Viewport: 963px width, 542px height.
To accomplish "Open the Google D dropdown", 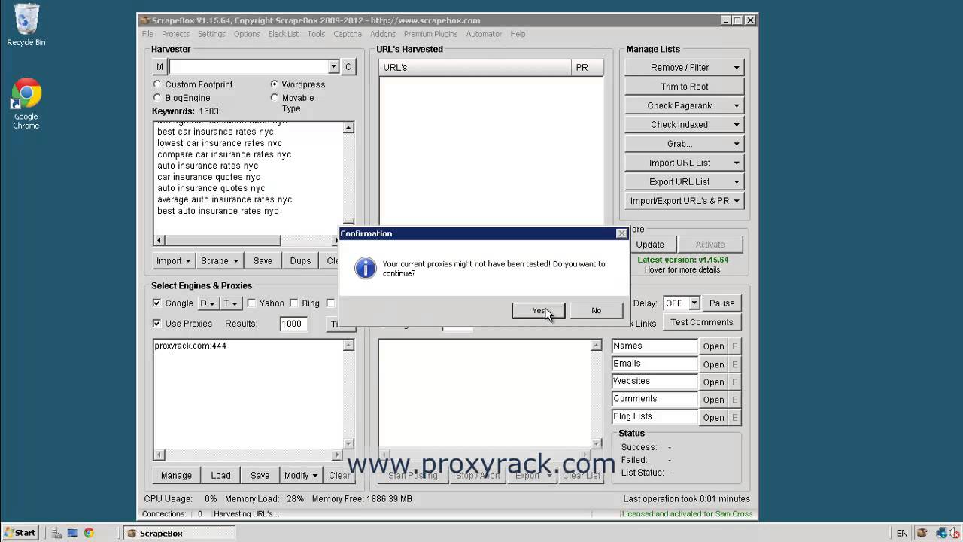I will pyautogui.click(x=207, y=303).
